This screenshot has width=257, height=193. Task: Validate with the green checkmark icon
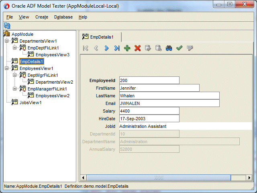pos(179,48)
